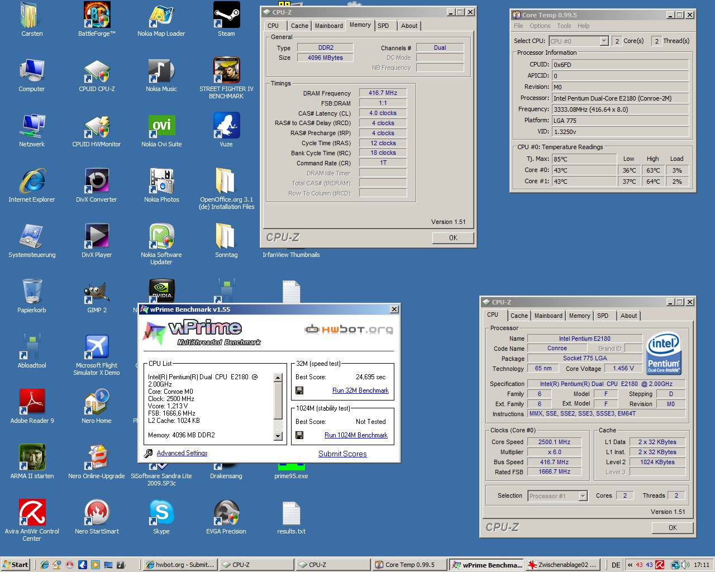The width and height of the screenshot is (715, 572).
Task: Open SPD tab in lower CPU-Z window
Action: pyautogui.click(x=603, y=316)
